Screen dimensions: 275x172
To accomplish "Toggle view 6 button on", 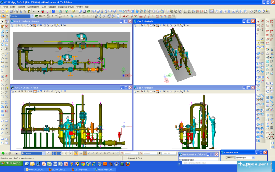I will [x=66, y=153].
